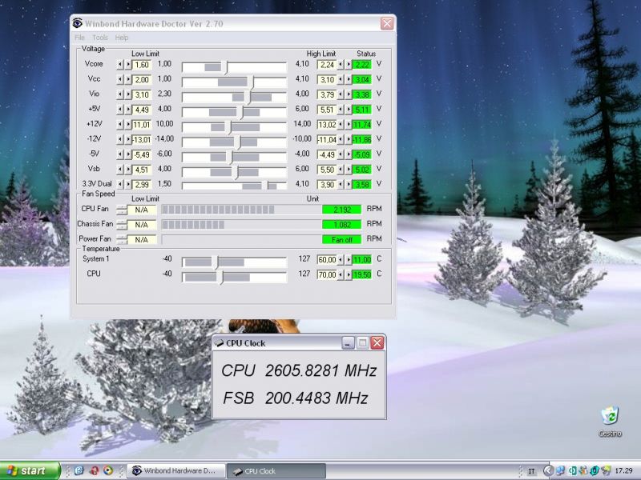Click the taskbar clock showing 17.29
This screenshot has width=641, height=480.
[624, 470]
